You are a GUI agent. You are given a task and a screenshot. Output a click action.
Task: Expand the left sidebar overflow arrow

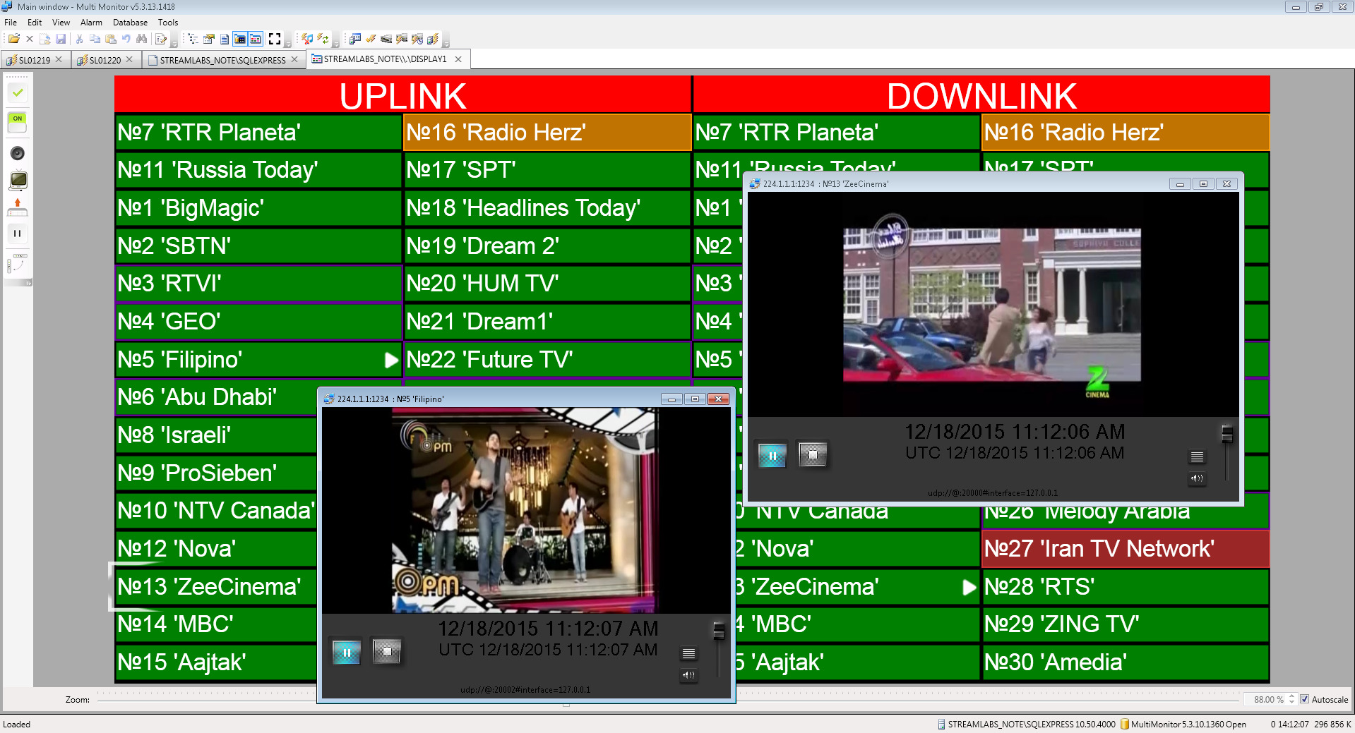[x=28, y=283]
